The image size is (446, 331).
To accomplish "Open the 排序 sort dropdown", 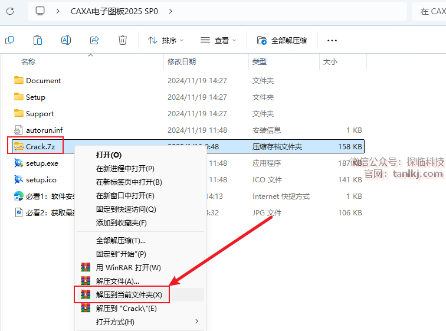I will pyautogui.click(x=166, y=40).
